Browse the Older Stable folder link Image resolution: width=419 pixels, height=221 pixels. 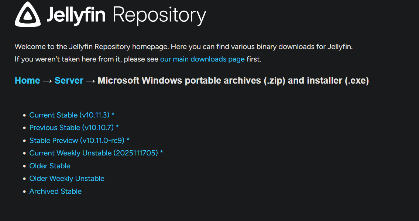pos(50,166)
